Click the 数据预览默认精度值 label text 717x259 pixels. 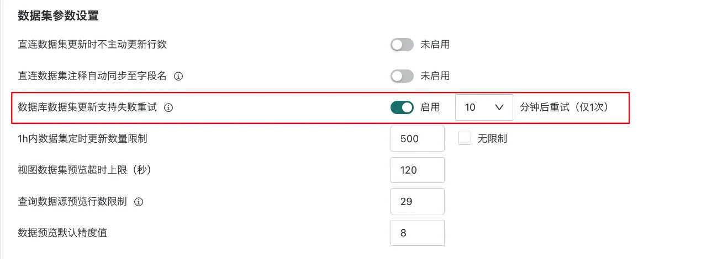point(62,233)
